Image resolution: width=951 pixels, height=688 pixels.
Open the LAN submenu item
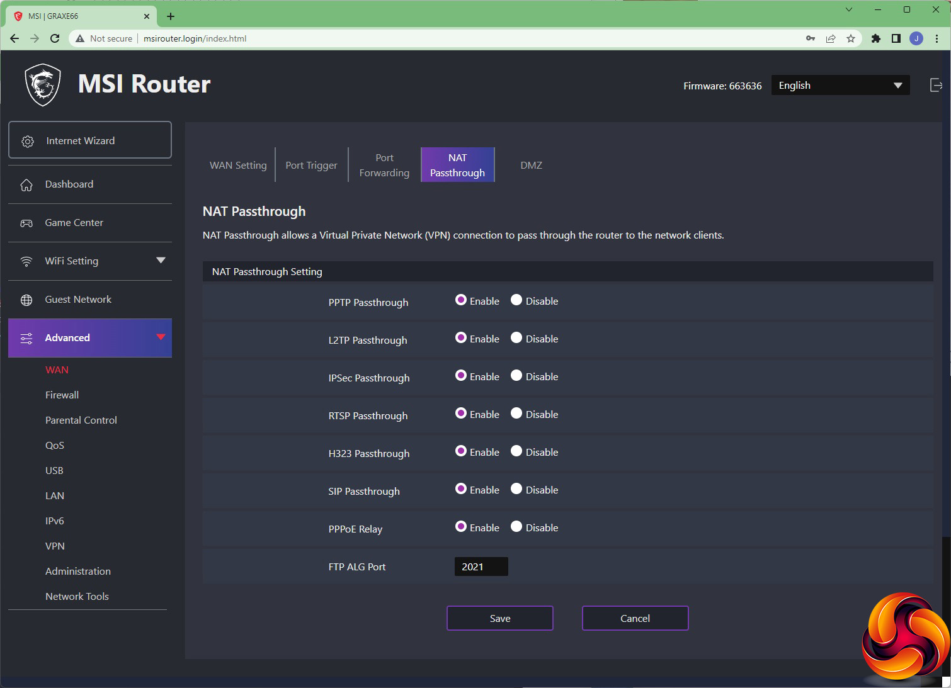point(55,496)
